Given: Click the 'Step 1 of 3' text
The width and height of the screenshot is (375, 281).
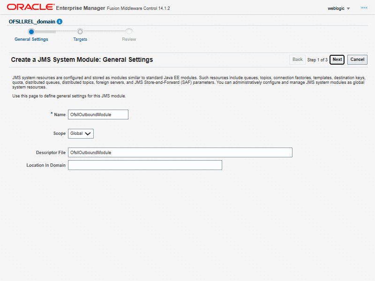Looking at the screenshot, I should point(317,60).
